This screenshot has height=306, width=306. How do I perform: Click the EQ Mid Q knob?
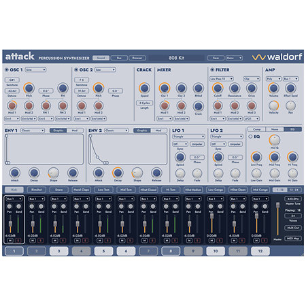click(x=275, y=140)
